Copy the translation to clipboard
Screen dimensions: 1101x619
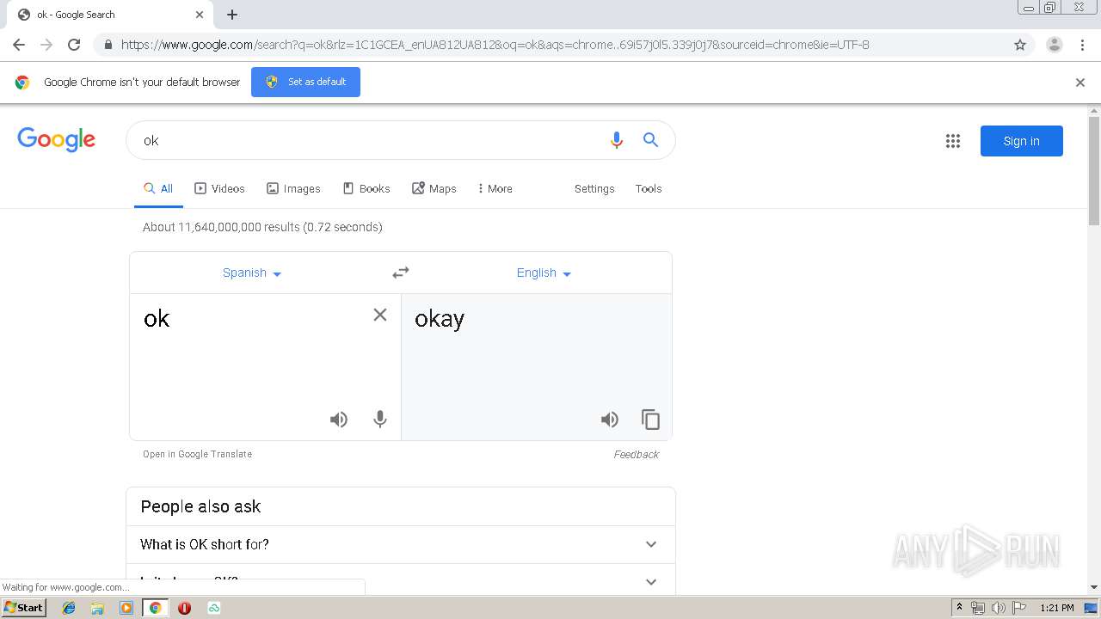pos(650,420)
